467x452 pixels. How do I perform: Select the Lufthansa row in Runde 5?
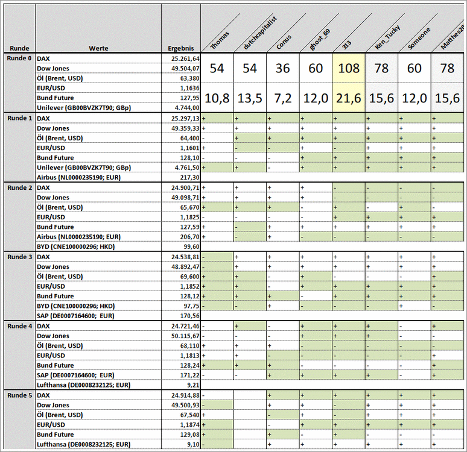point(84,445)
